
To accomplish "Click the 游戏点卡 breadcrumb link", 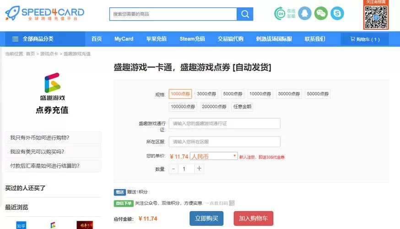I will click(49, 54).
